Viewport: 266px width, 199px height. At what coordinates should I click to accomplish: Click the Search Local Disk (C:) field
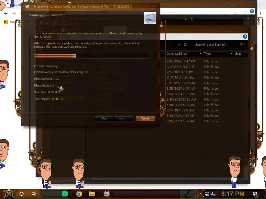pyautogui.click(x=218, y=45)
